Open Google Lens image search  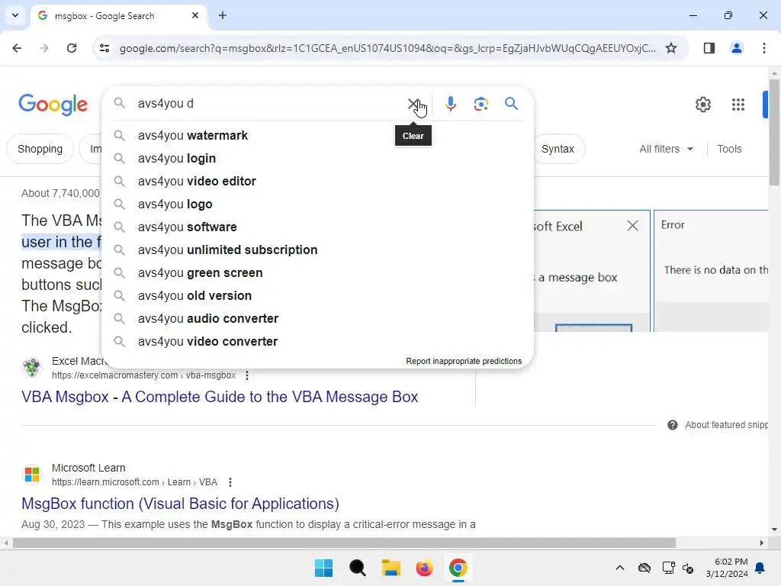(480, 104)
